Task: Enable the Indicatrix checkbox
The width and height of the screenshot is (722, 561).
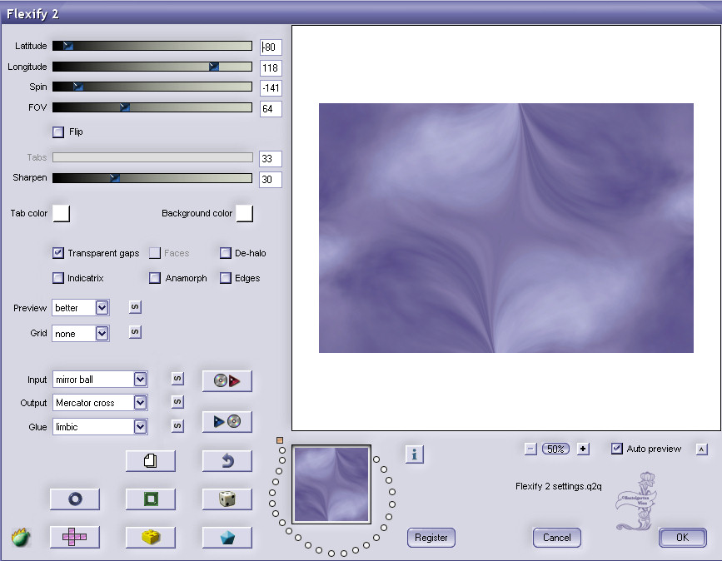Action: pyautogui.click(x=58, y=278)
